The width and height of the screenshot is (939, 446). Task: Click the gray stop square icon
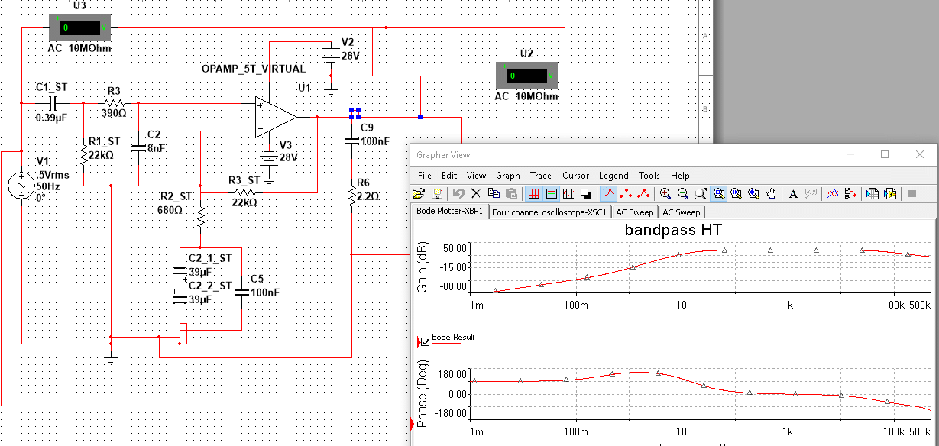click(x=911, y=194)
